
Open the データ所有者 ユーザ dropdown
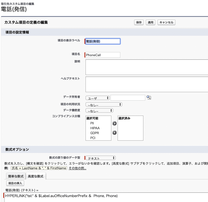(x=97, y=98)
